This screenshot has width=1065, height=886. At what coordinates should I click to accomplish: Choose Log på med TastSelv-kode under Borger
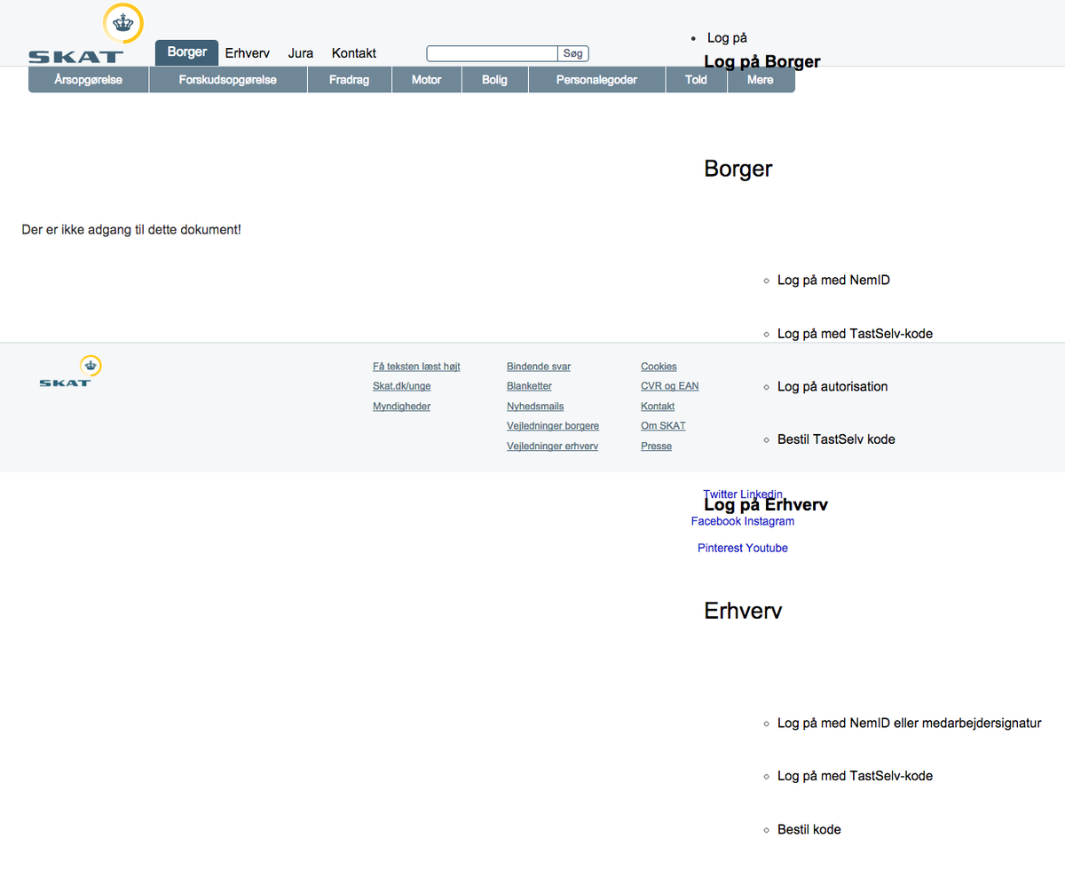click(x=855, y=334)
